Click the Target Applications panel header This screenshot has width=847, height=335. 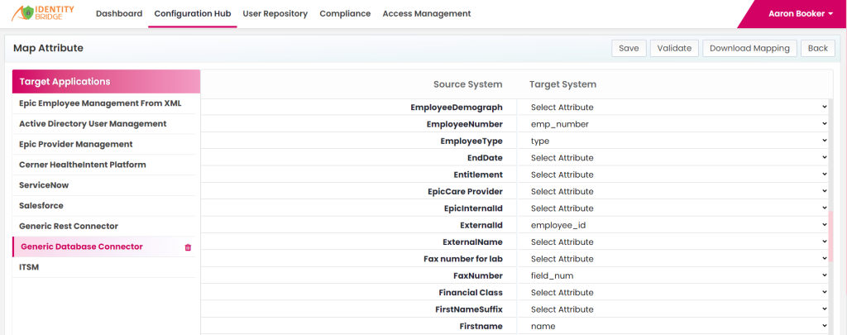(106, 82)
